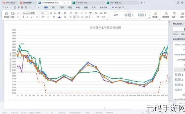Open the WPS Office home tab
185x114 pixels.
[9, 2]
